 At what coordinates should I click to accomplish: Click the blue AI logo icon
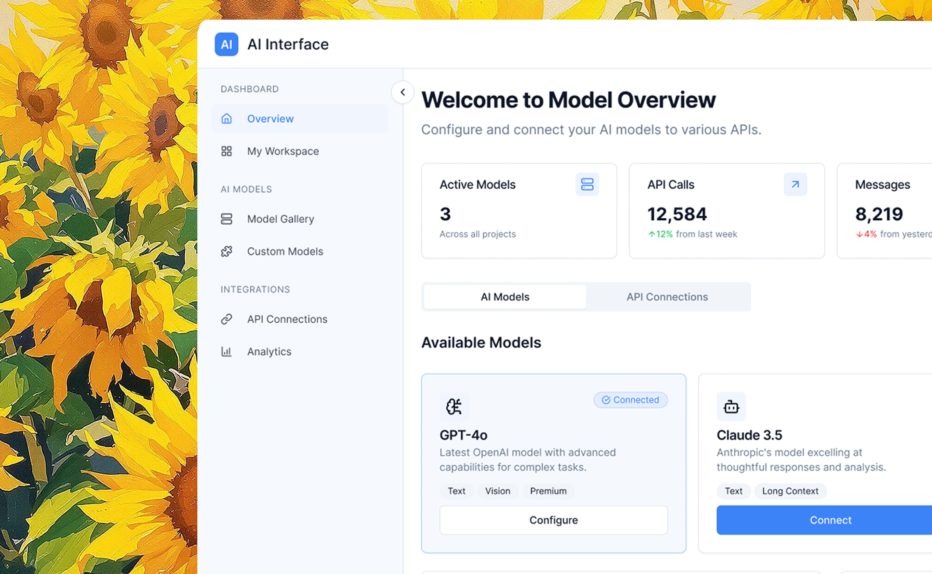click(x=226, y=44)
